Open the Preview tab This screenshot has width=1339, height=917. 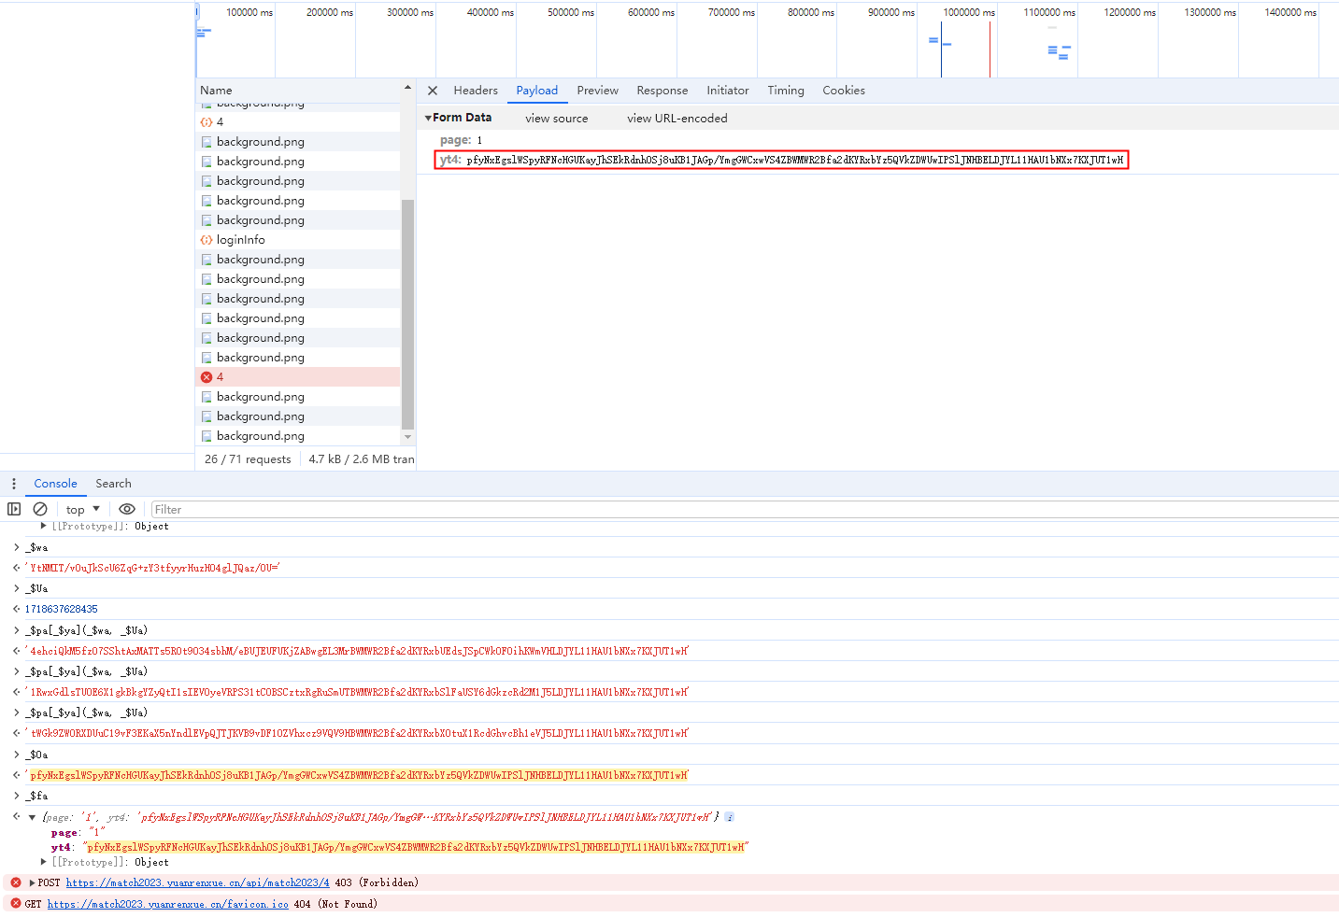(597, 91)
